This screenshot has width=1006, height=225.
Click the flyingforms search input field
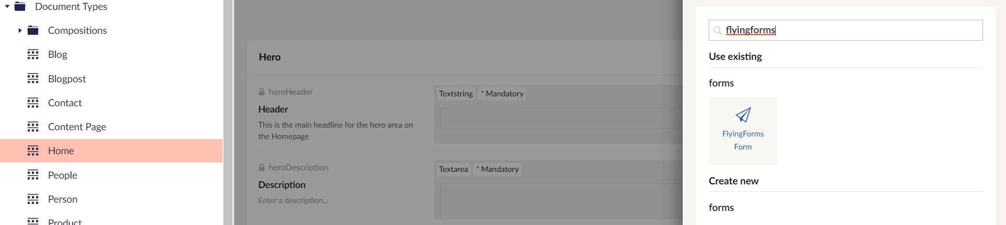click(846, 30)
